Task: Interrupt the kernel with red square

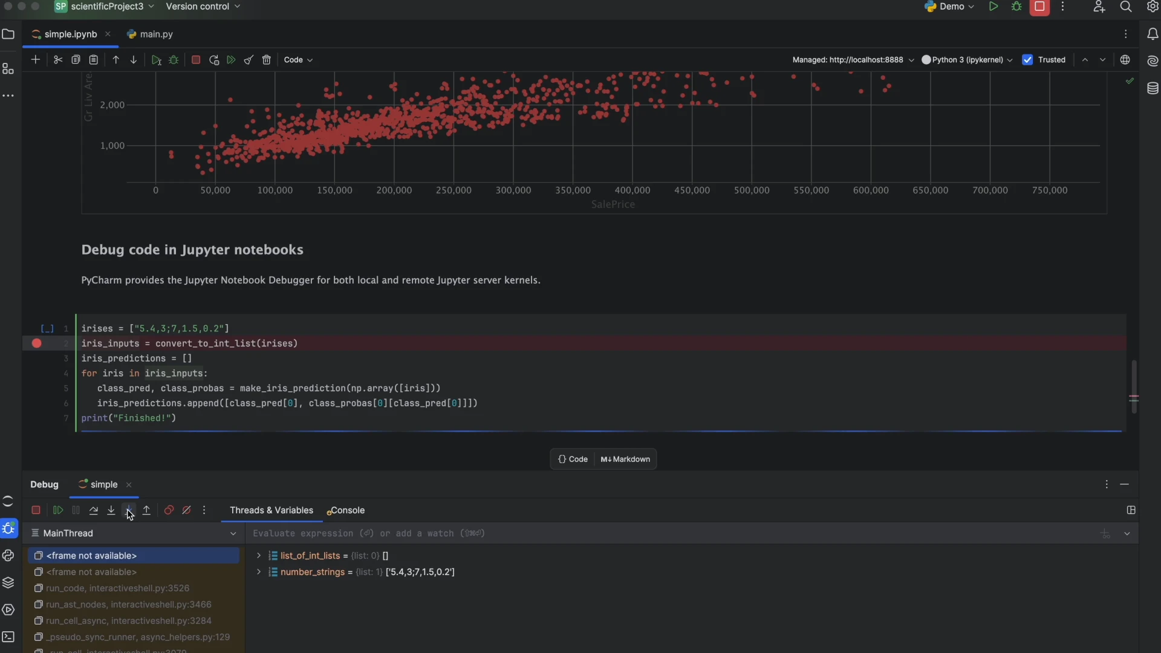Action: [196, 60]
